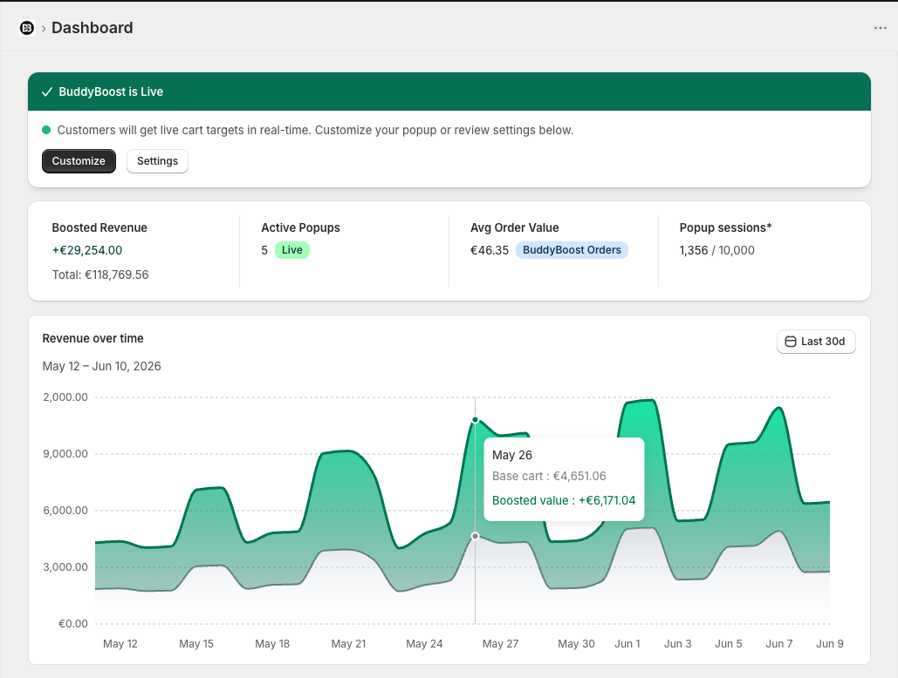Image resolution: width=898 pixels, height=678 pixels.
Task: Click the May 15 x-axis label
Action: (196, 644)
